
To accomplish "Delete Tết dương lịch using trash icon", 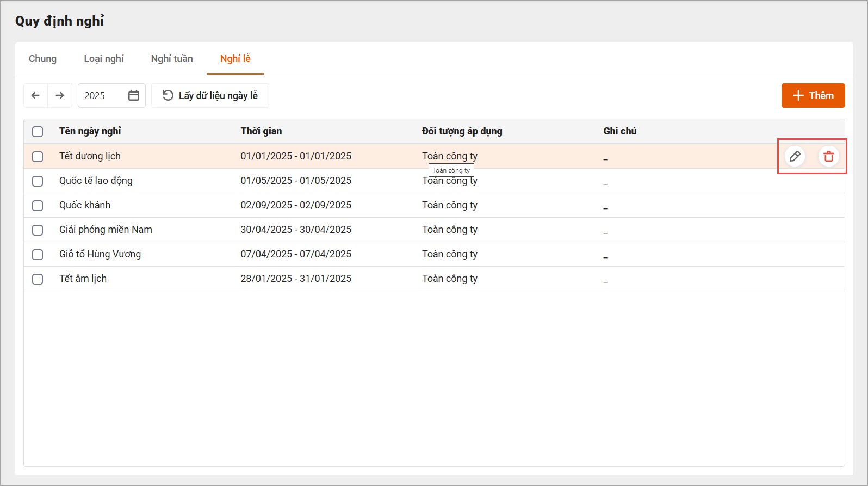I will [x=828, y=156].
